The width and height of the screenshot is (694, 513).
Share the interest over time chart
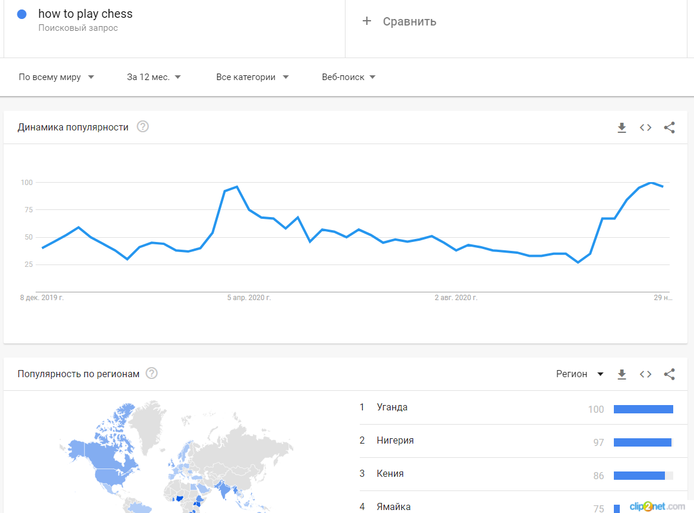669,128
